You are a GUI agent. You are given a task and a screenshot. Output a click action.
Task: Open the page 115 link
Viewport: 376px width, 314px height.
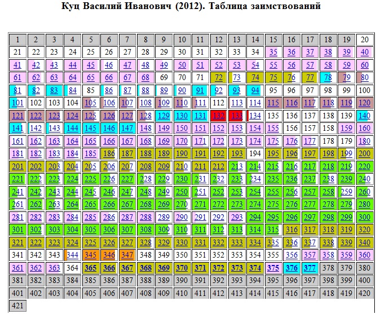coord(273,103)
